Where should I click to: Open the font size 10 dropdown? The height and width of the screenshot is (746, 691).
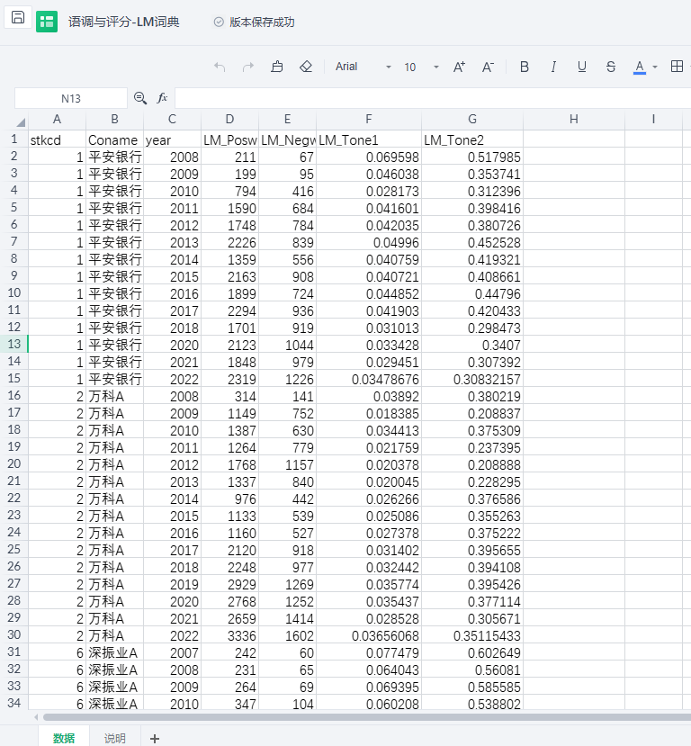[421, 67]
